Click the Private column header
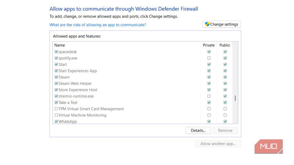Screen dimensions: 294x165 point(209,45)
